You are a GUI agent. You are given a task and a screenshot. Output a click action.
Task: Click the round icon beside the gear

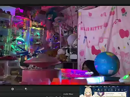click(x=26, y=89)
